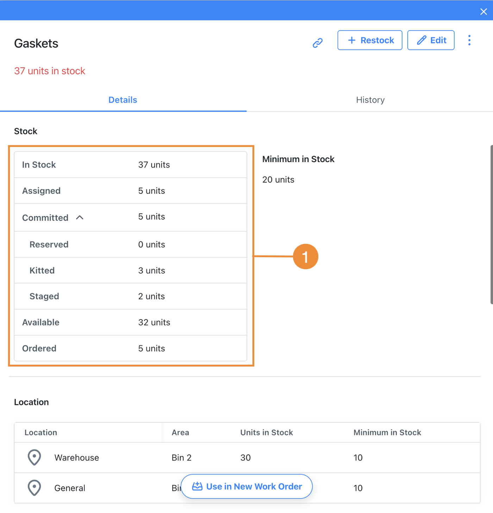
Task: Click the 'Bin 2' area cell
Action: click(181, 458)
